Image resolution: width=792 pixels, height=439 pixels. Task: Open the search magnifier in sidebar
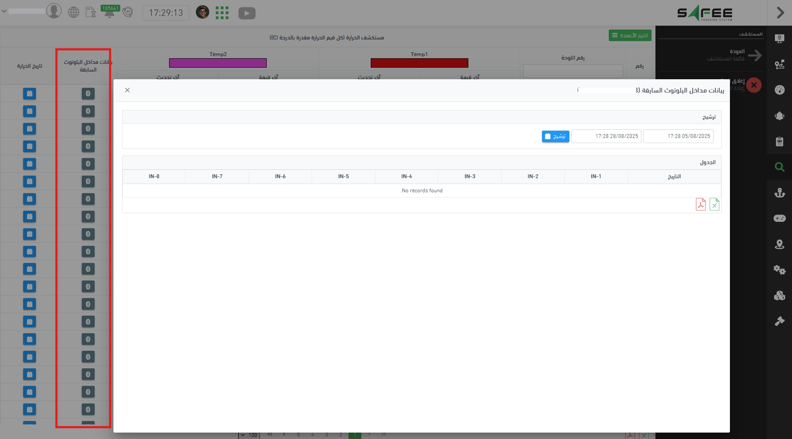pyautogui.click(x=779, y=167)
